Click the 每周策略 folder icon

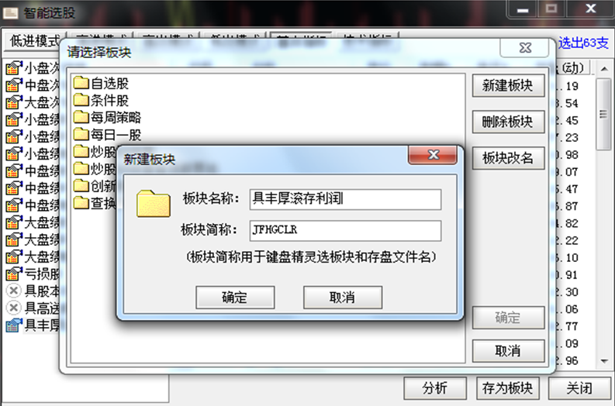[x=81, y=117]
